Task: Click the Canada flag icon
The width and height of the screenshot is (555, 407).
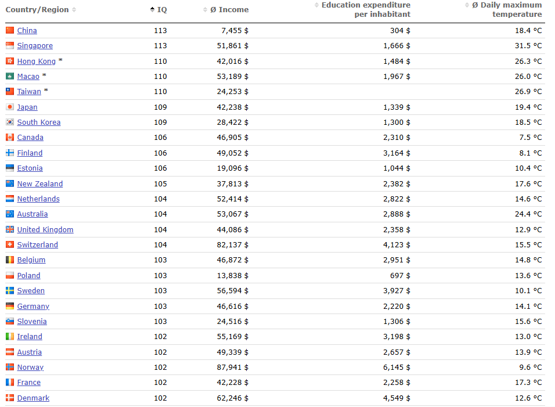Action: pyautogui.click(x=9, y=138)
